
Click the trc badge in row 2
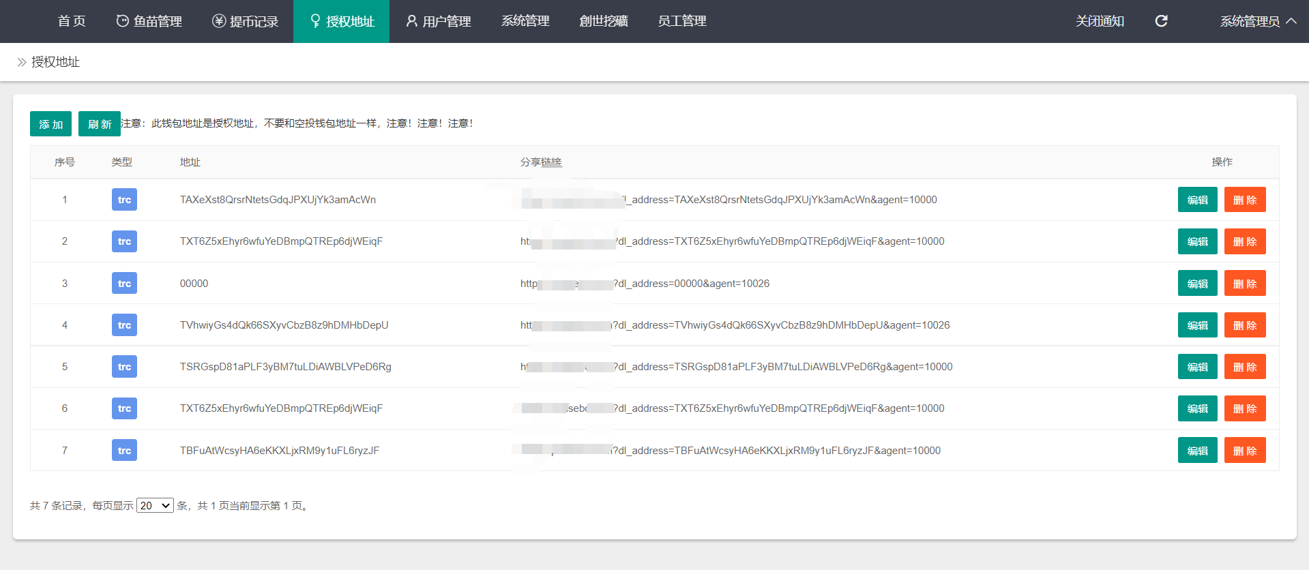click(x=124, y=241)
